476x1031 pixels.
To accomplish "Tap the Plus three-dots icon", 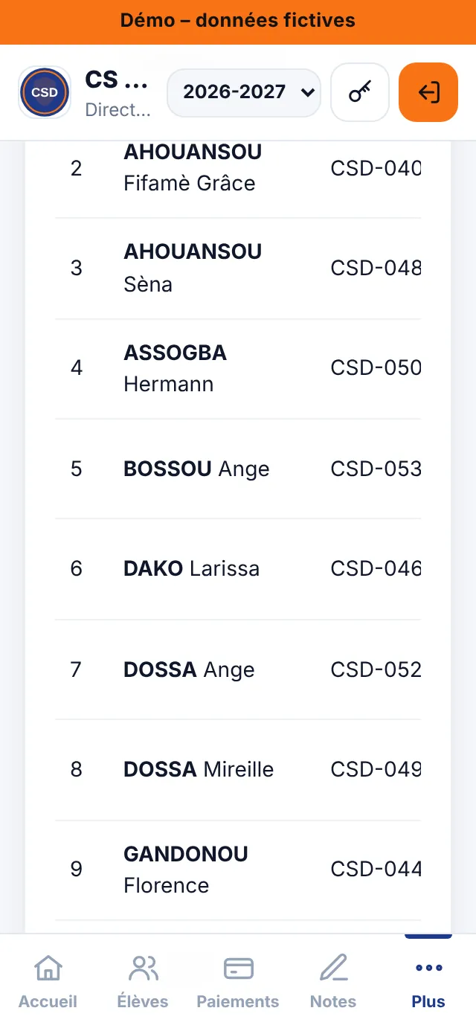I will click(428, 969).
